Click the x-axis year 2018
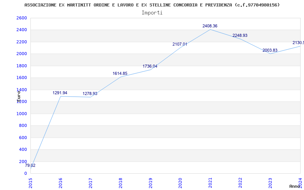304x190 pixels. coord(120,183)
